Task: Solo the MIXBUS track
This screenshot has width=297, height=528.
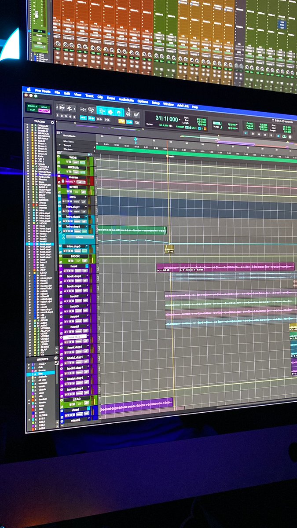Action: 68,172
